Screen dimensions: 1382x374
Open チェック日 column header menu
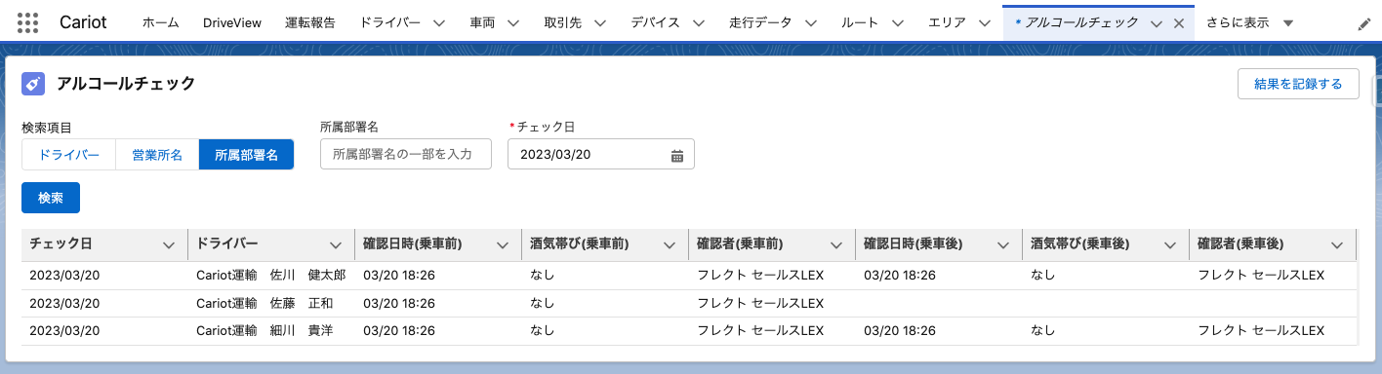(169, 245)
